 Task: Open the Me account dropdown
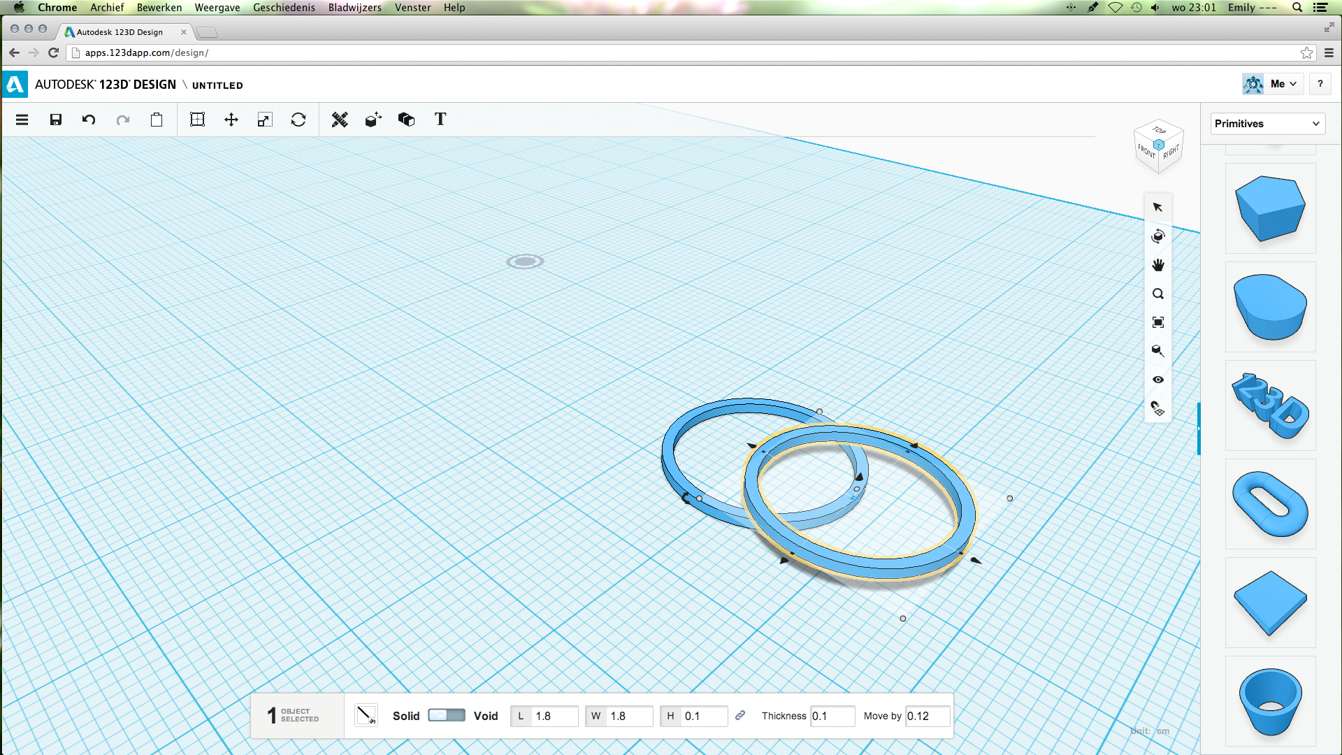point(1283,84)
